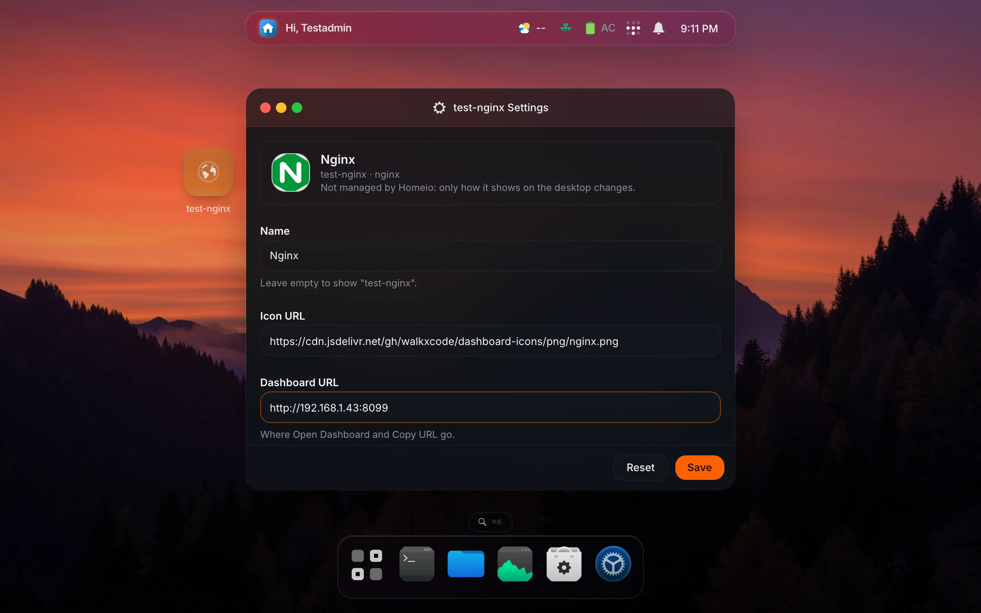Focus the Icon URL text field

tap(490, 341)
